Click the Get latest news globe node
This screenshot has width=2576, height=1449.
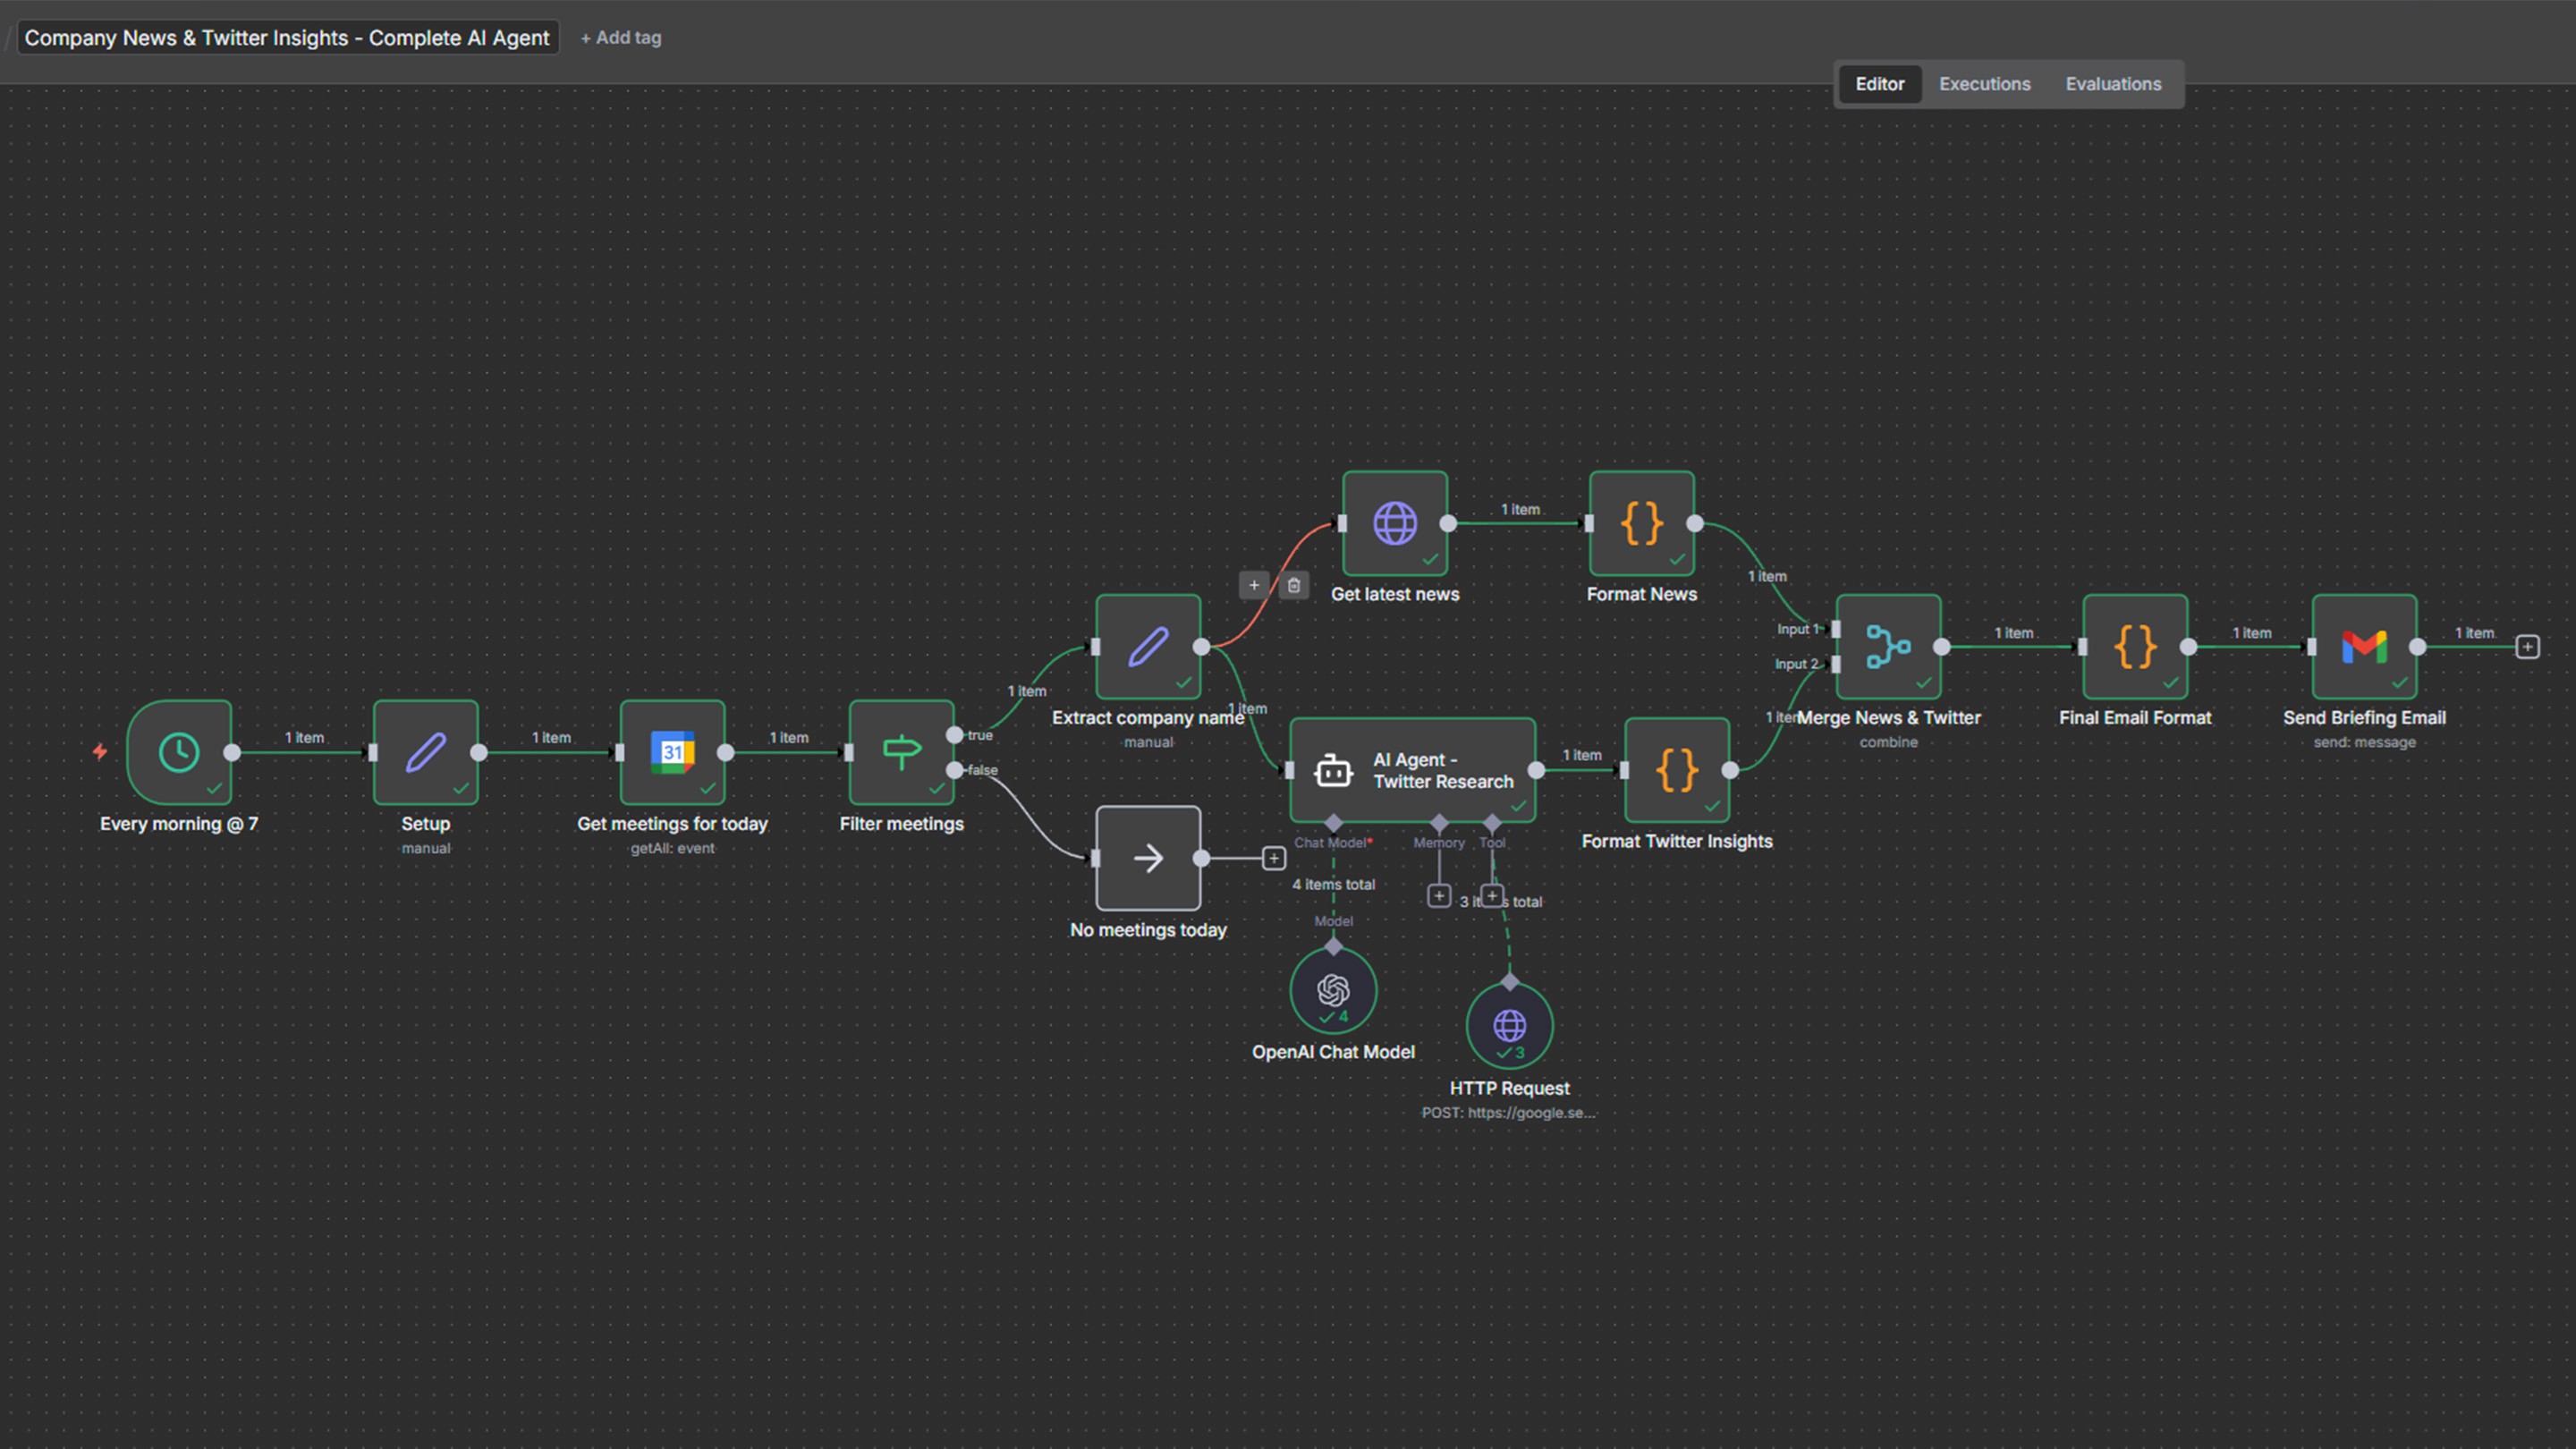1394,523
